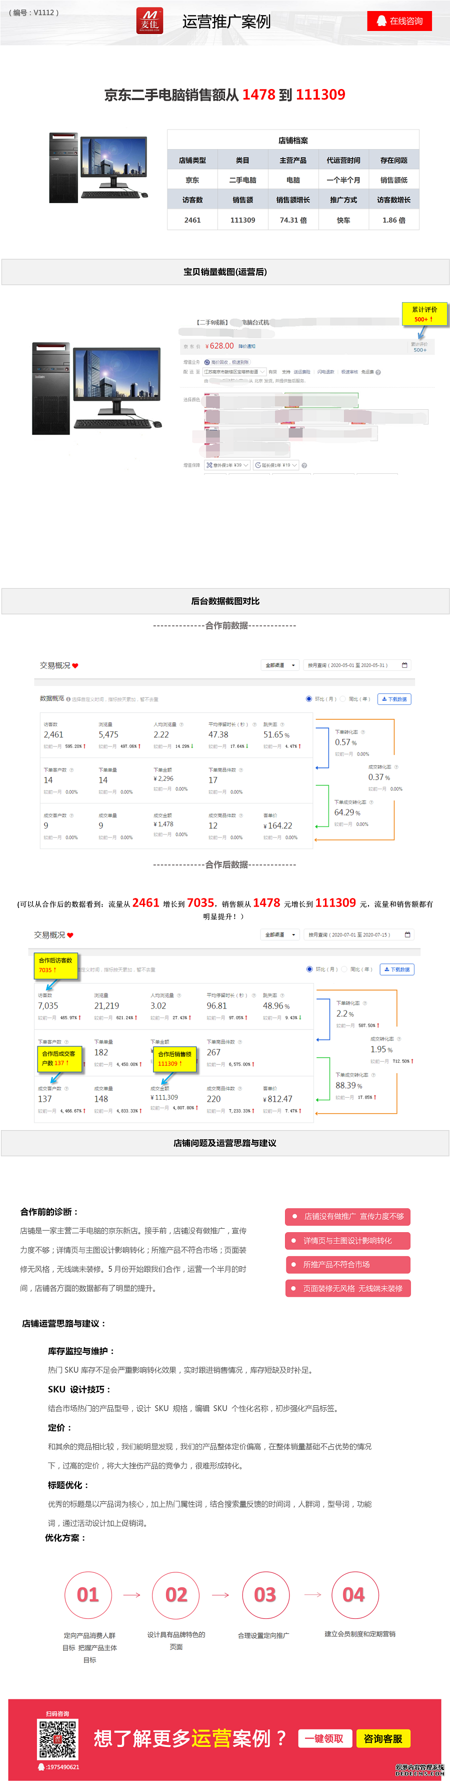Viewport: 450px width, 1781px height.
Task: Click info icon beside 数据概览 in the May panel
Action: (x=68, y=699)
